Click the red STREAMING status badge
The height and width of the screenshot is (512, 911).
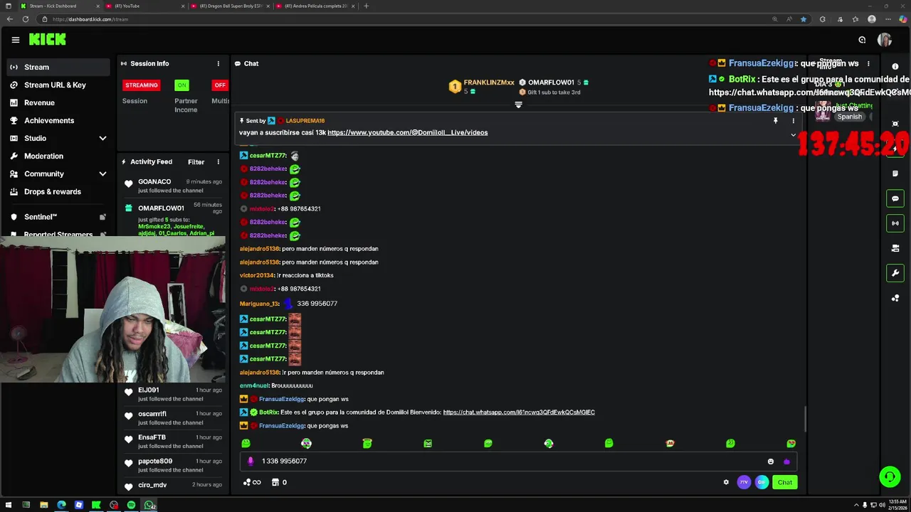click(142, 85)
